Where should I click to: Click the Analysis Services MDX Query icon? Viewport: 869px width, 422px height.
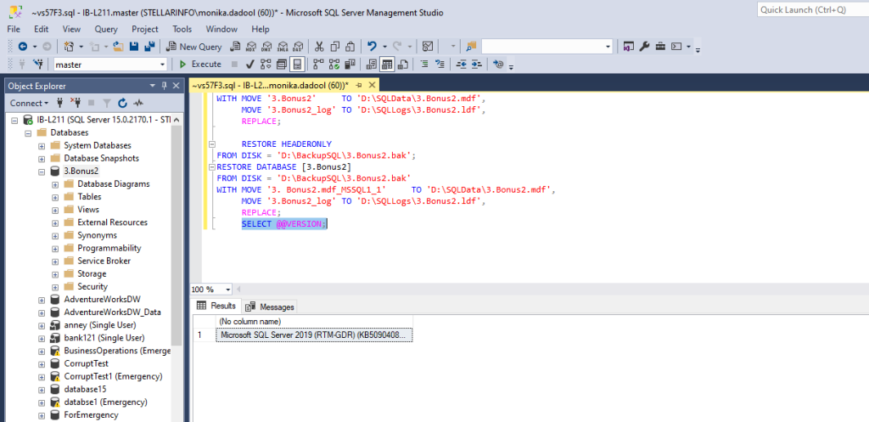tap(251, 48)
